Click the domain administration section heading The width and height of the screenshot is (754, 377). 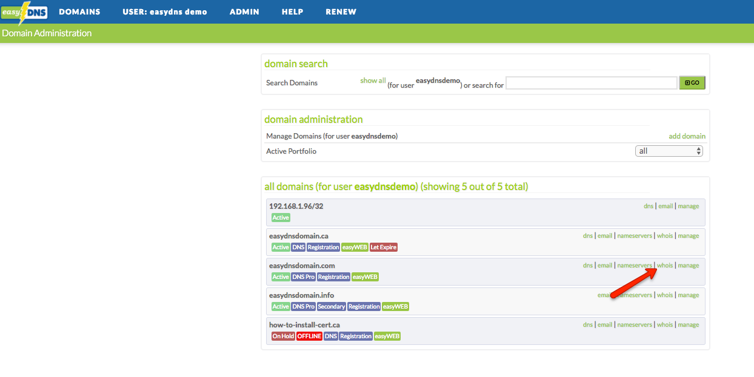[x=313, y=119]
